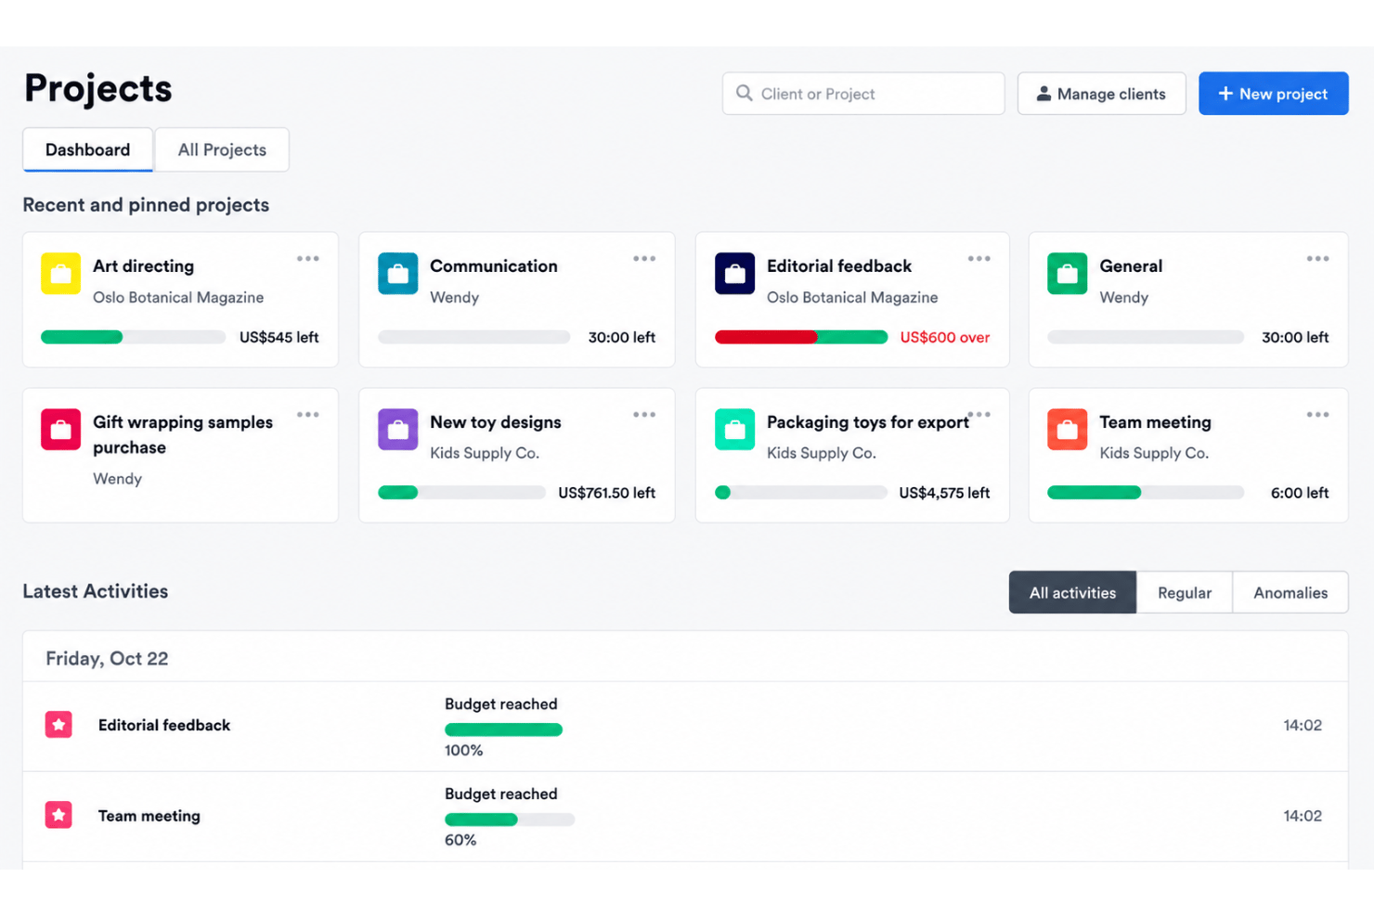The height and width of the screenshot is (916, 1374).
Task: Open the Team meeting card three-dot menu
Action: coord(1317,415)
